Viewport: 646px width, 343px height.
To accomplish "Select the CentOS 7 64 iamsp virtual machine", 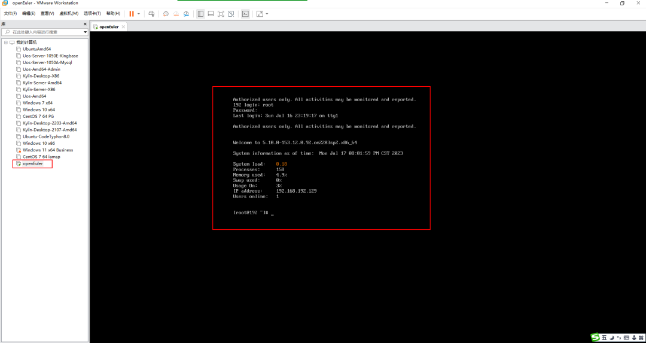I will pos(42,157).
